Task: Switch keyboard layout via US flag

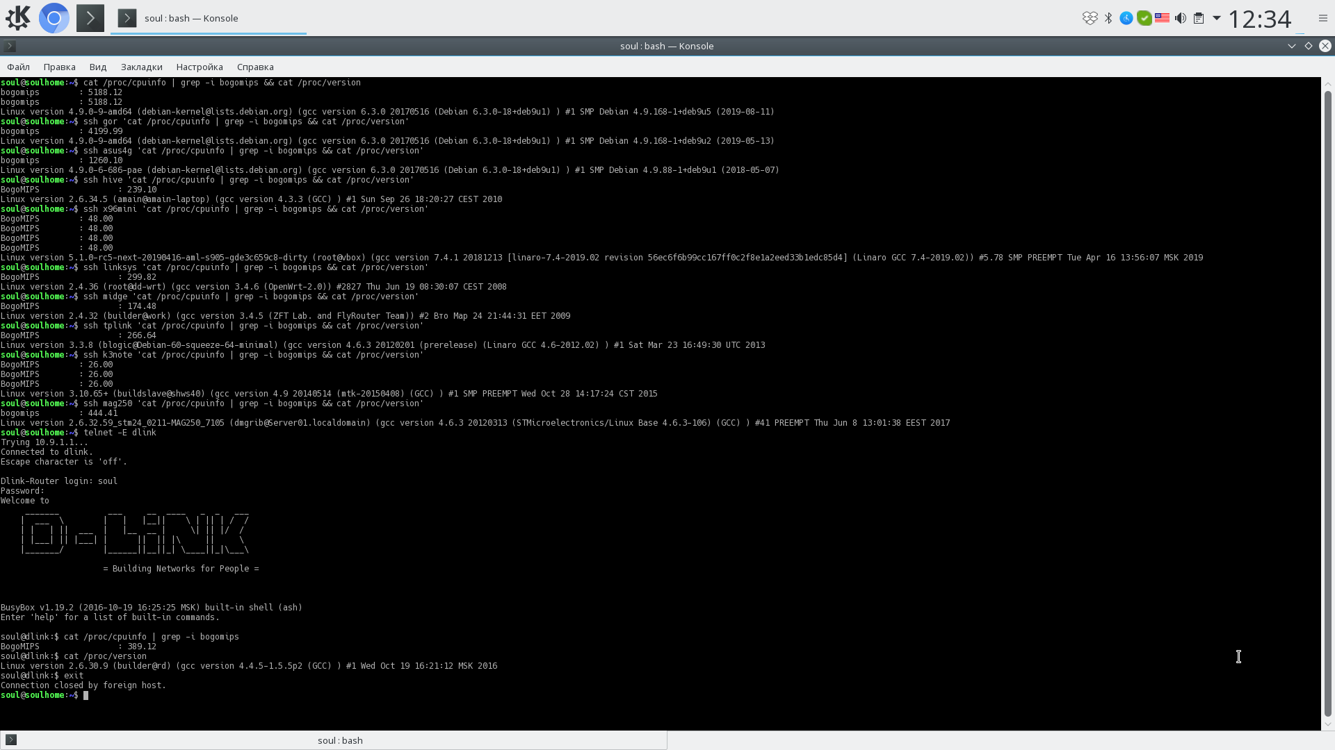Action: click(1162, 18)
